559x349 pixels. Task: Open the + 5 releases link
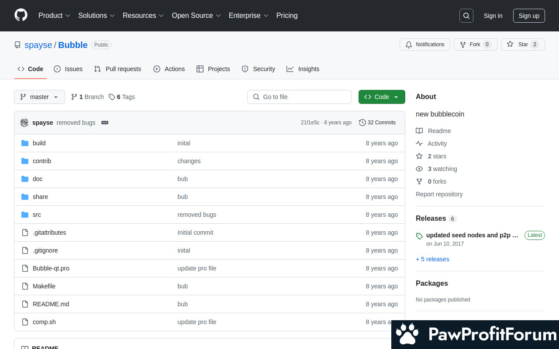pos(432,259)
